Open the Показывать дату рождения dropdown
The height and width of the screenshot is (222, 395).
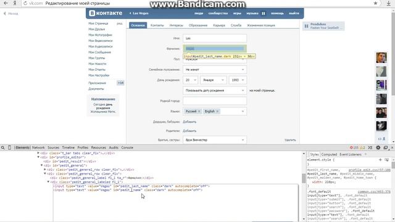215,91
